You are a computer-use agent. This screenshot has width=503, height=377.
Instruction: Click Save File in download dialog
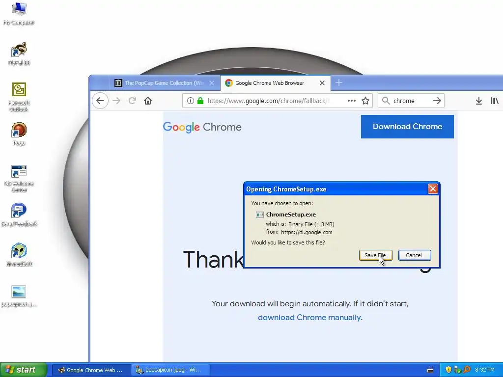pyautogui.click(x=375, y=255)
